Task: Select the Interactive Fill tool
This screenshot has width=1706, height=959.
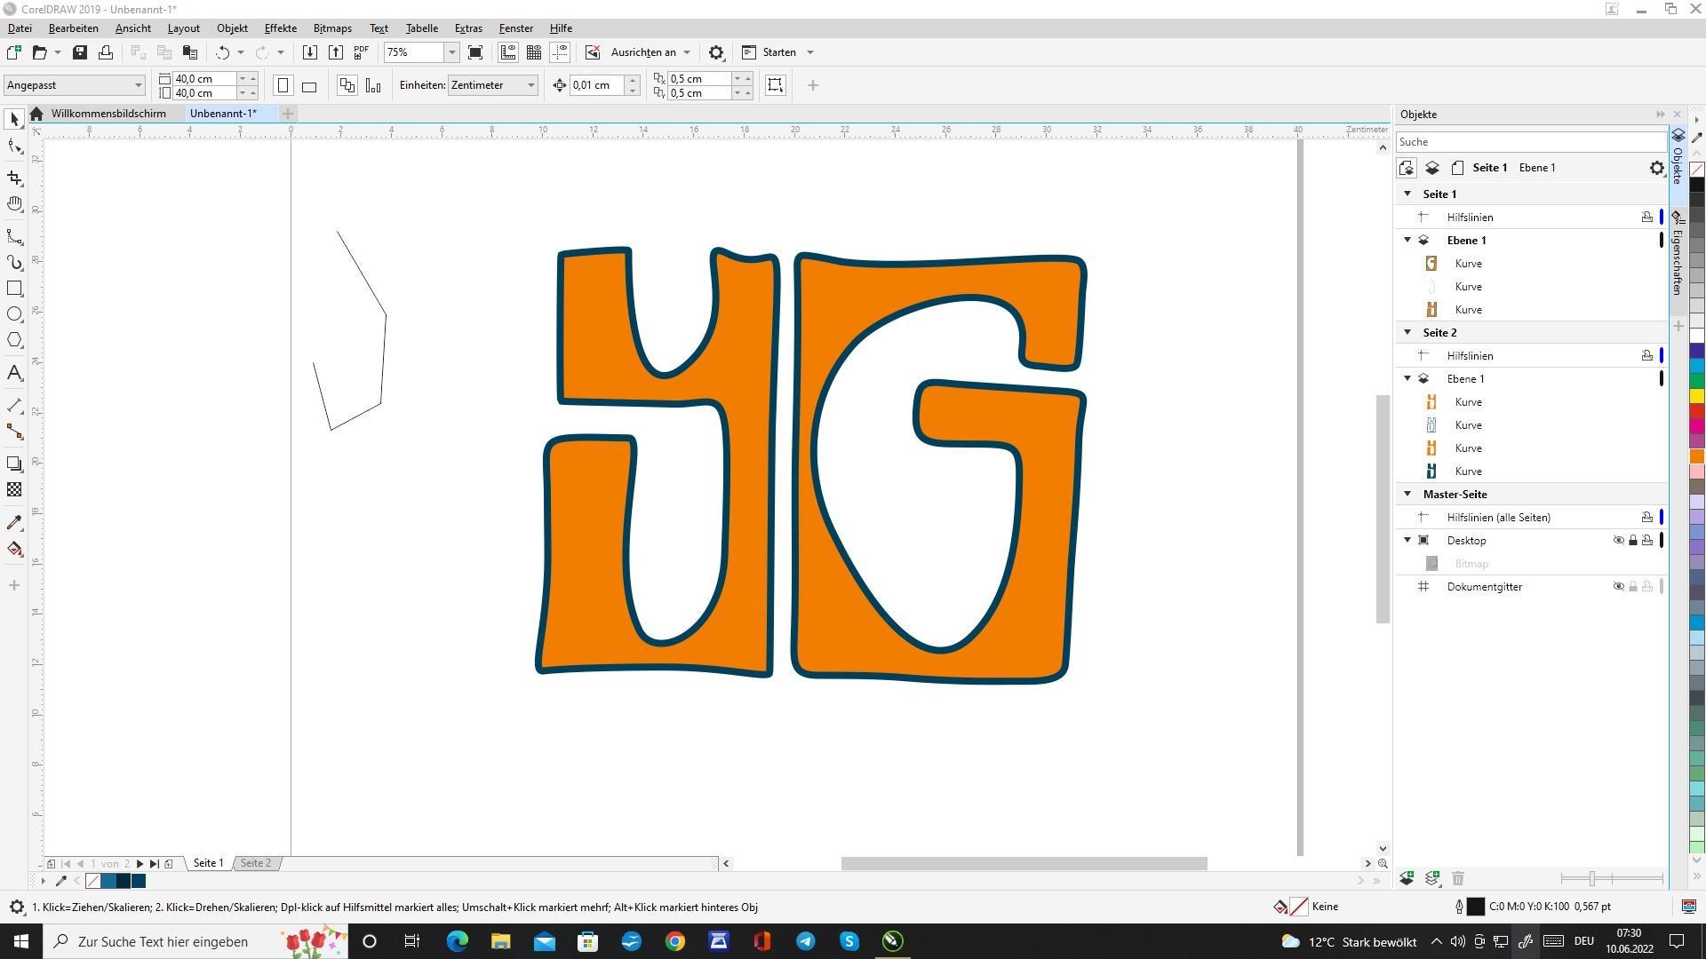Action: [x=14, y=549]
